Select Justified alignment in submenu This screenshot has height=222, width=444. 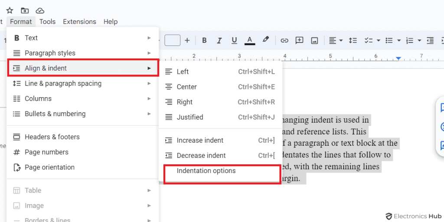click(220, 117)
